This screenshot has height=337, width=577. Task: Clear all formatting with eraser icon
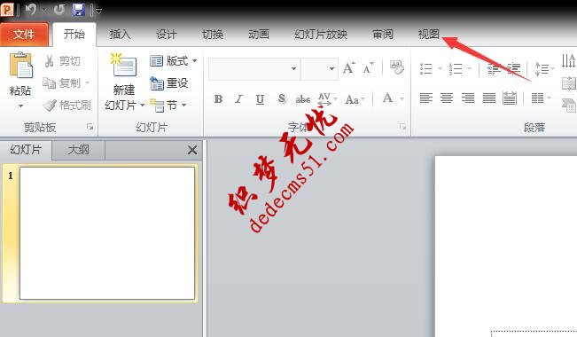coord(396,67)
